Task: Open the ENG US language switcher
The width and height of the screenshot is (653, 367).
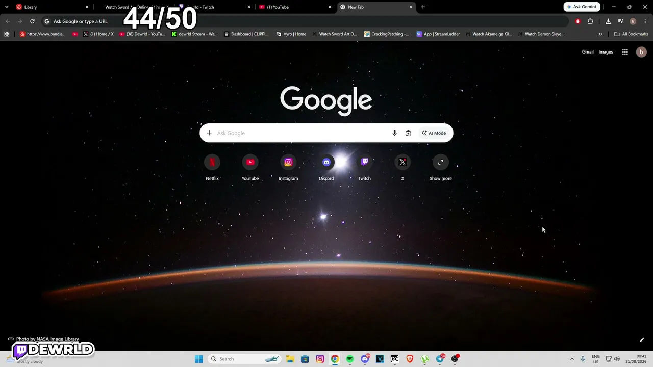Action: coord(596,359)
